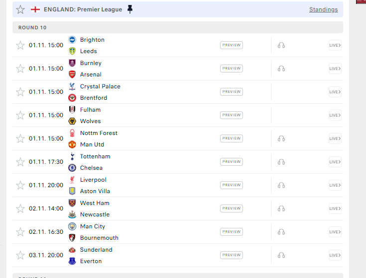Click the Arsenal team logo
Image resolution: width=366 pixels, height=278 pixels.
(72, 74)
